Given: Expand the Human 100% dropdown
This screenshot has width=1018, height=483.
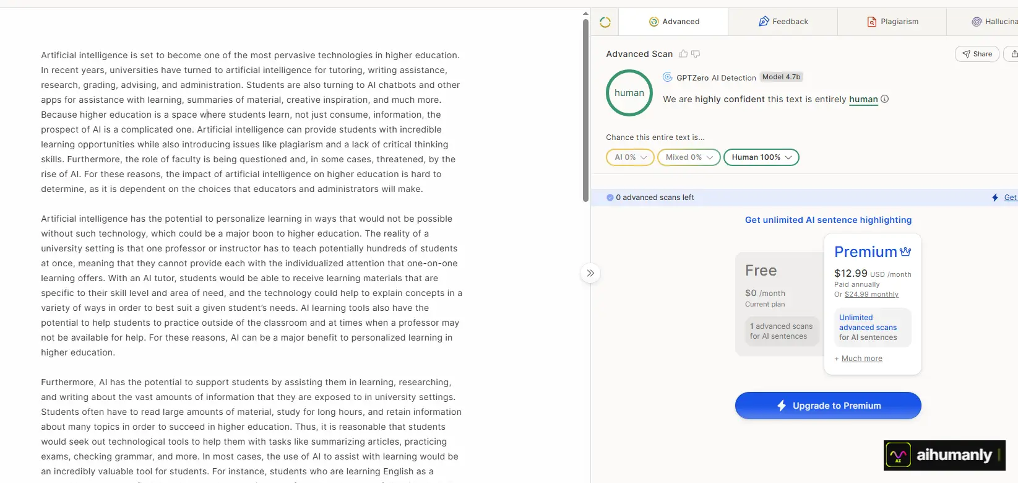Looking at the screenshot, I should coord(761,157).
